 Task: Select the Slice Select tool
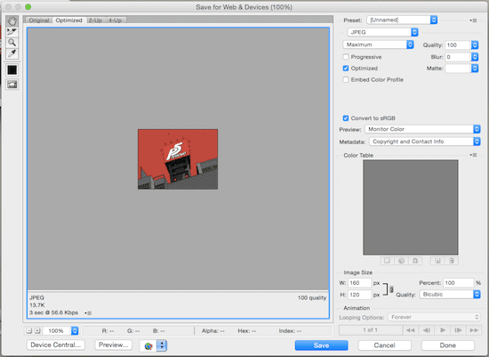(12, 32)
